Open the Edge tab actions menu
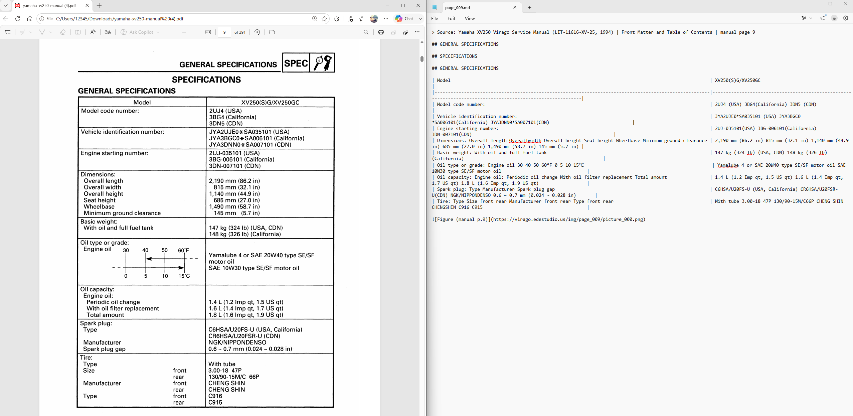The image size is (853, 416). pyautogui.click(x=6, y=5)
